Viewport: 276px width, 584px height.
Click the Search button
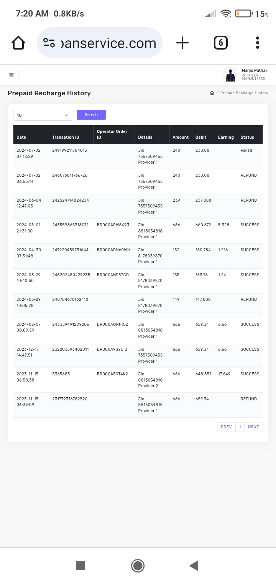click(x=91, y=115)
